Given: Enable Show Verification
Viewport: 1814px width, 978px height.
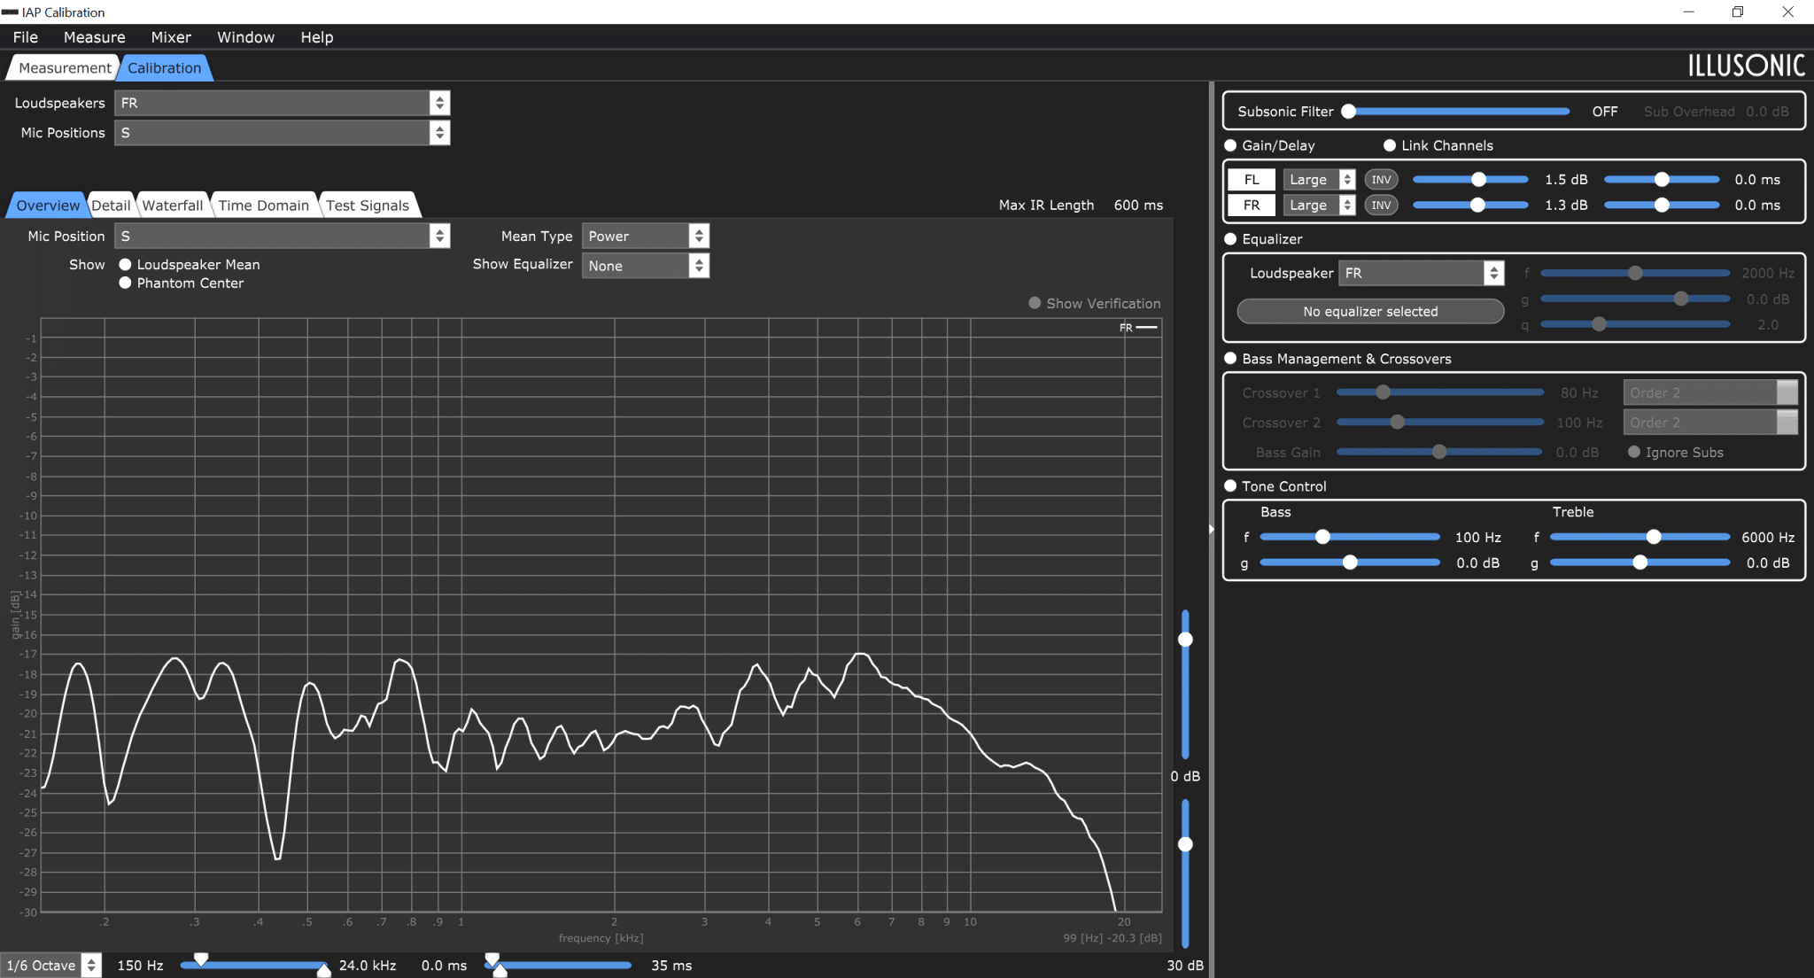Looking at the screenshot, I should [x=1035, y=303].
